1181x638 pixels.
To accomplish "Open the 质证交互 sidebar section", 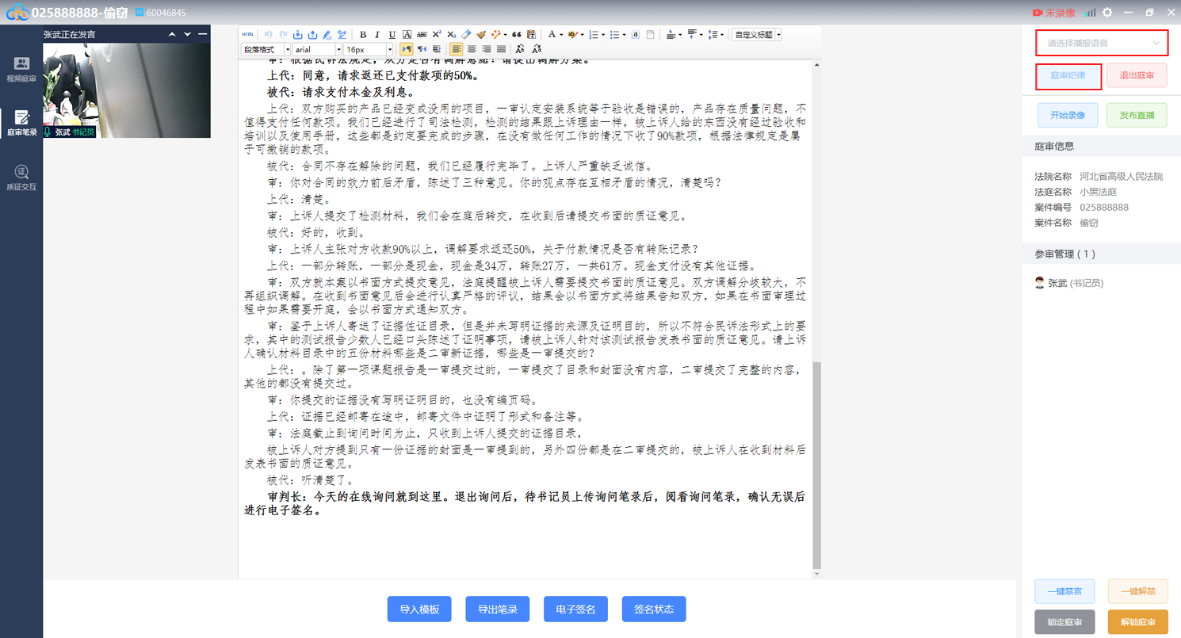I will pyautogui.click(x=21, y=178).
